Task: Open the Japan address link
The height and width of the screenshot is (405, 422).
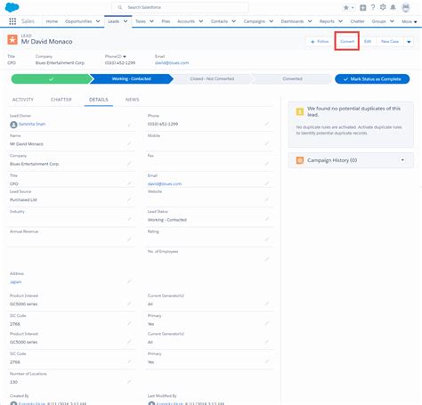Action: click(15, 282)
